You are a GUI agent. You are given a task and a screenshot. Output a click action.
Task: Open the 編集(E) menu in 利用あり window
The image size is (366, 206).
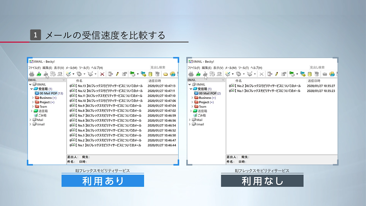[47, 68]
